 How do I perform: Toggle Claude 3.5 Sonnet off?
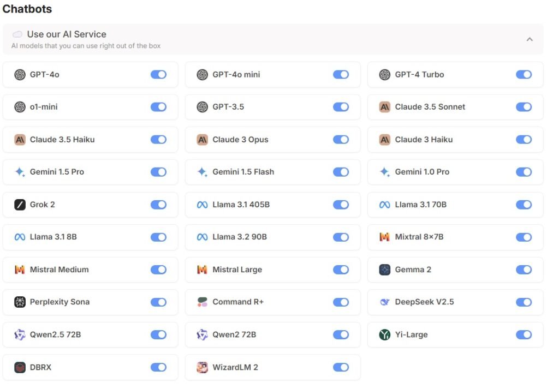coord(524,107)
